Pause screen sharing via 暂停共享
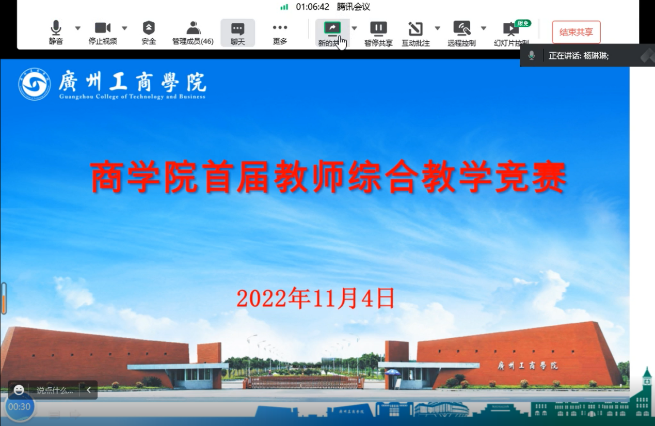 click(378, 33)
